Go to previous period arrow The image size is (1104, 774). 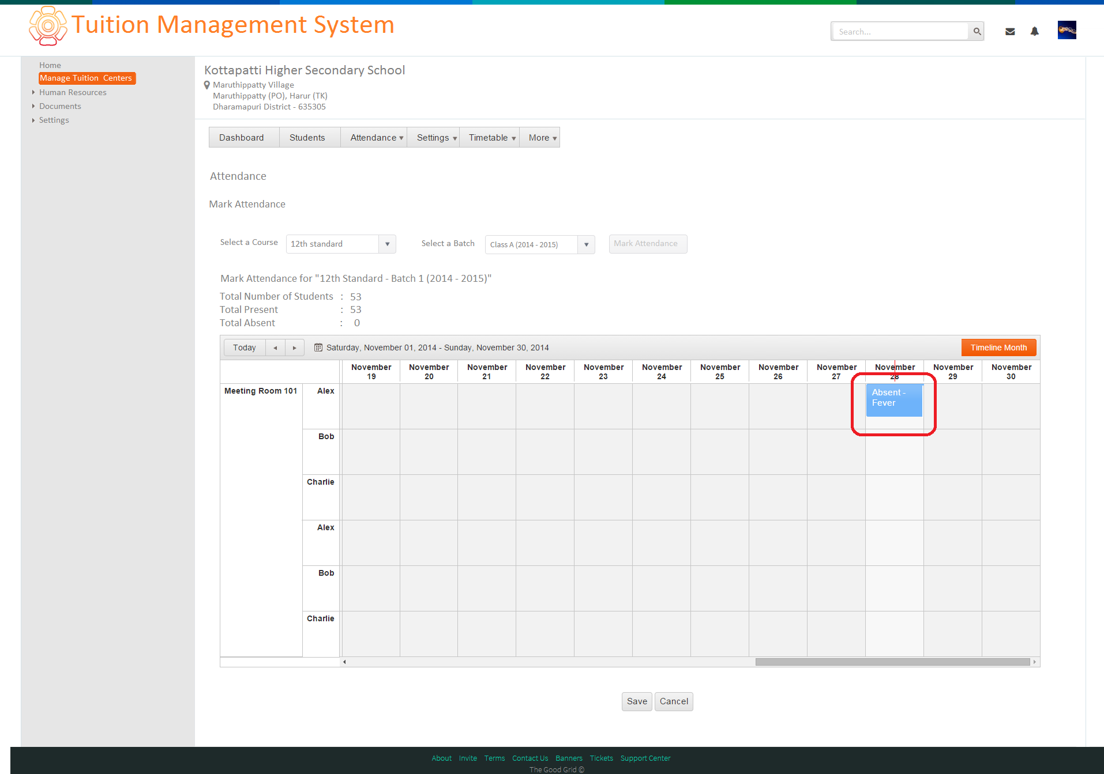(x=275, y=348)
